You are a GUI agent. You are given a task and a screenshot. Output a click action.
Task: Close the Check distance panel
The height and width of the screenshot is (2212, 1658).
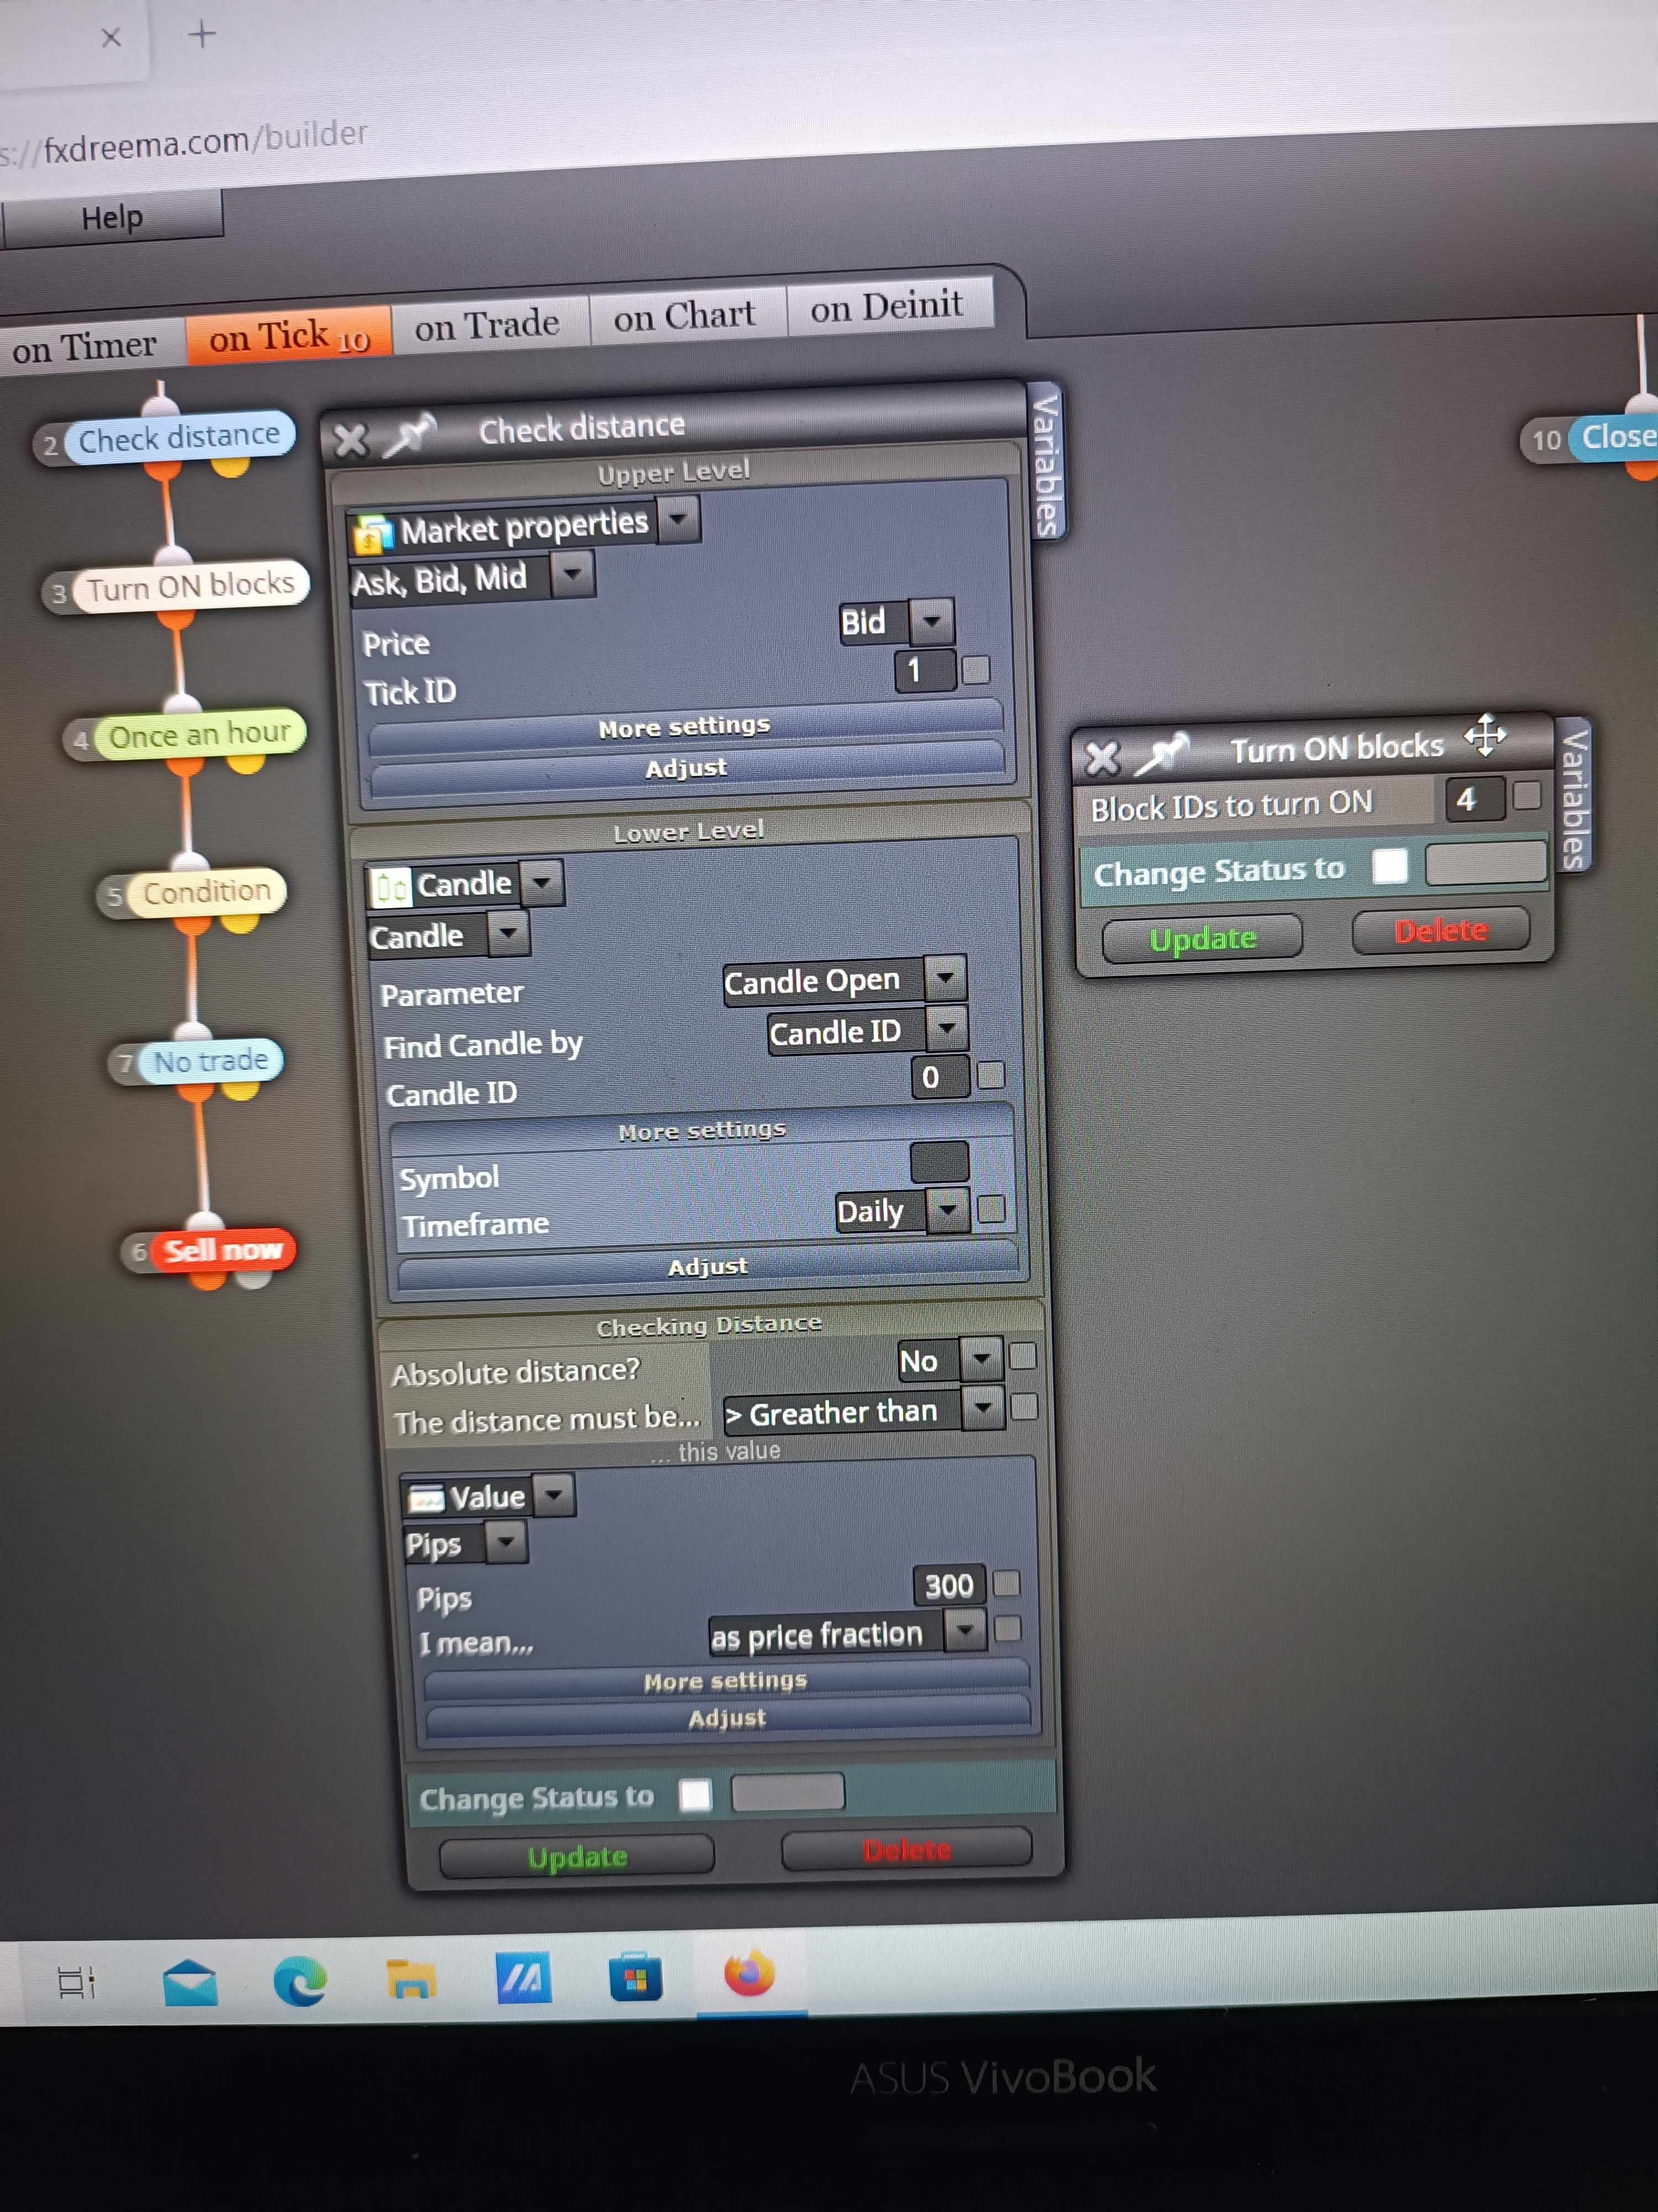pos(350,439)
